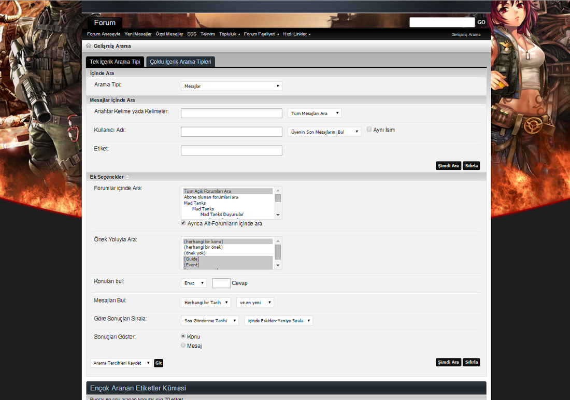Open the Tüm Mesajları Ara dropdown

315,113
